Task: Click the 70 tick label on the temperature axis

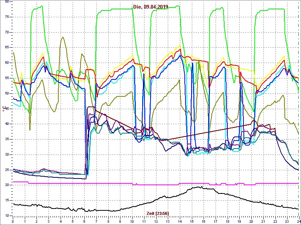Action: (6, 32)
